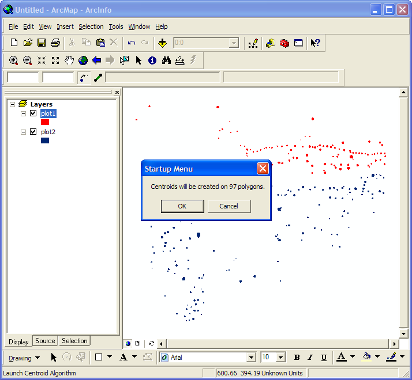Toggle the plot2 layer visibility checkbox

(x=33, y=132)
